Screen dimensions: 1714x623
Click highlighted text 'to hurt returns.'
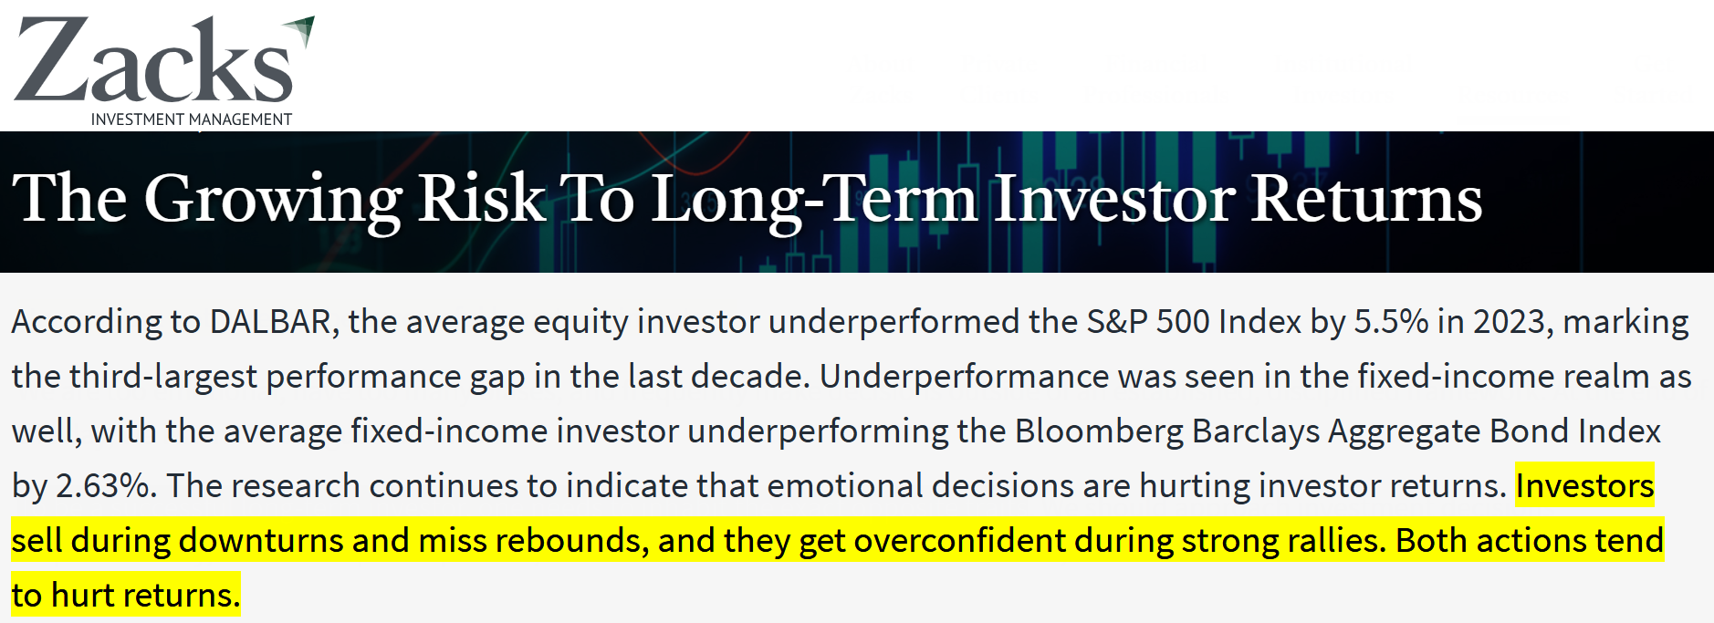tap(126, 596)
